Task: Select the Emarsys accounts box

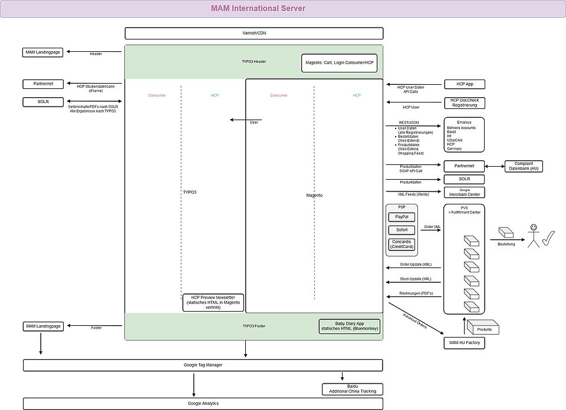Action: (x=464, y=135)
